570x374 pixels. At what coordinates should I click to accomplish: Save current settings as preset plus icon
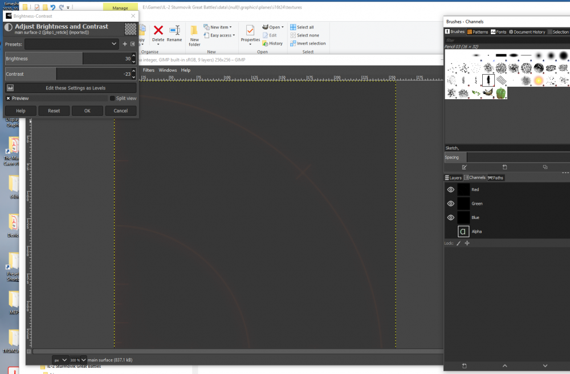pos(125,44)
